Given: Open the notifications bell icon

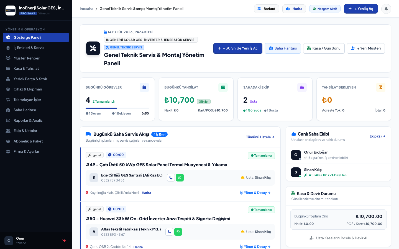Looking at the screenshot, I should (386, 9).
